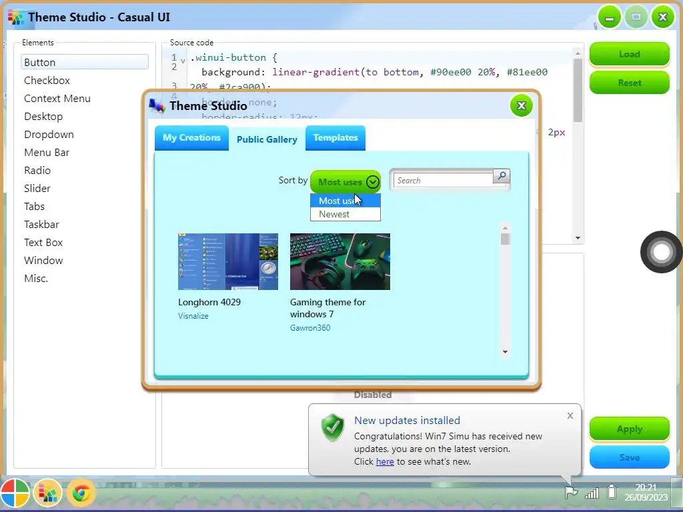This screenshot has height=512, width=683.
Task: Select Dropdown in the Elements list
Action: (x=85, y=135)
